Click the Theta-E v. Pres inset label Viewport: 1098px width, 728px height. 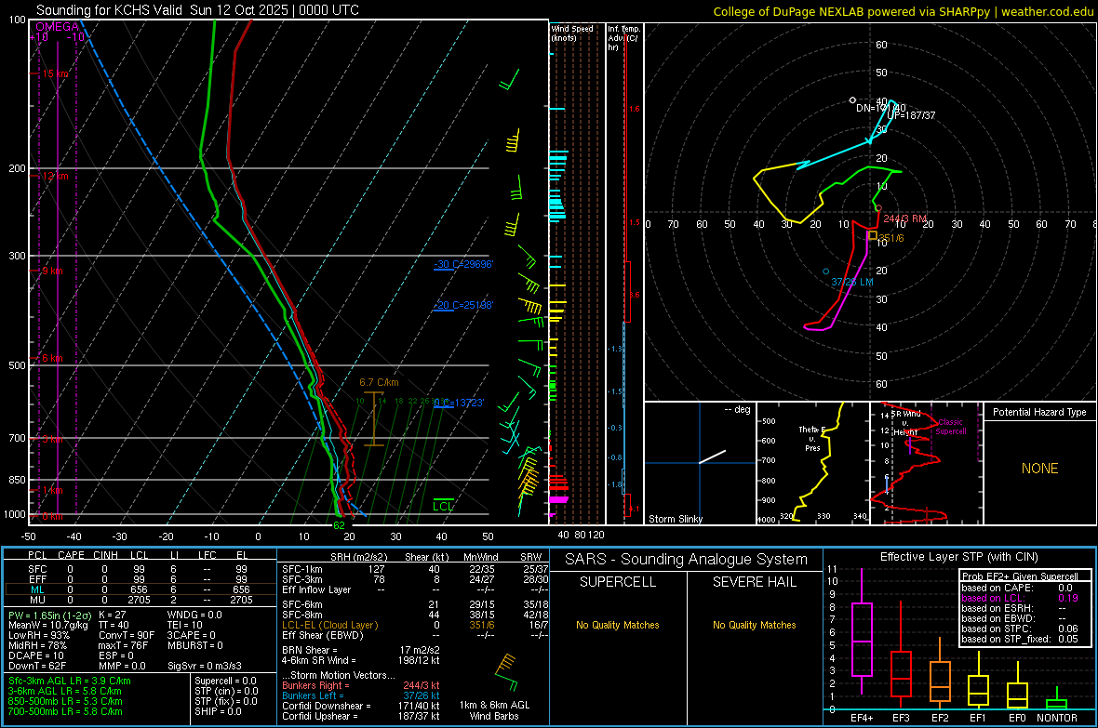coord(812,439)
